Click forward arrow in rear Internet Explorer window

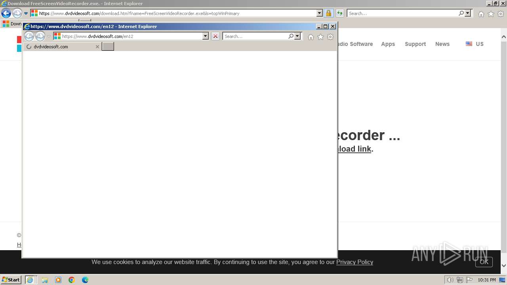(17, 13)
